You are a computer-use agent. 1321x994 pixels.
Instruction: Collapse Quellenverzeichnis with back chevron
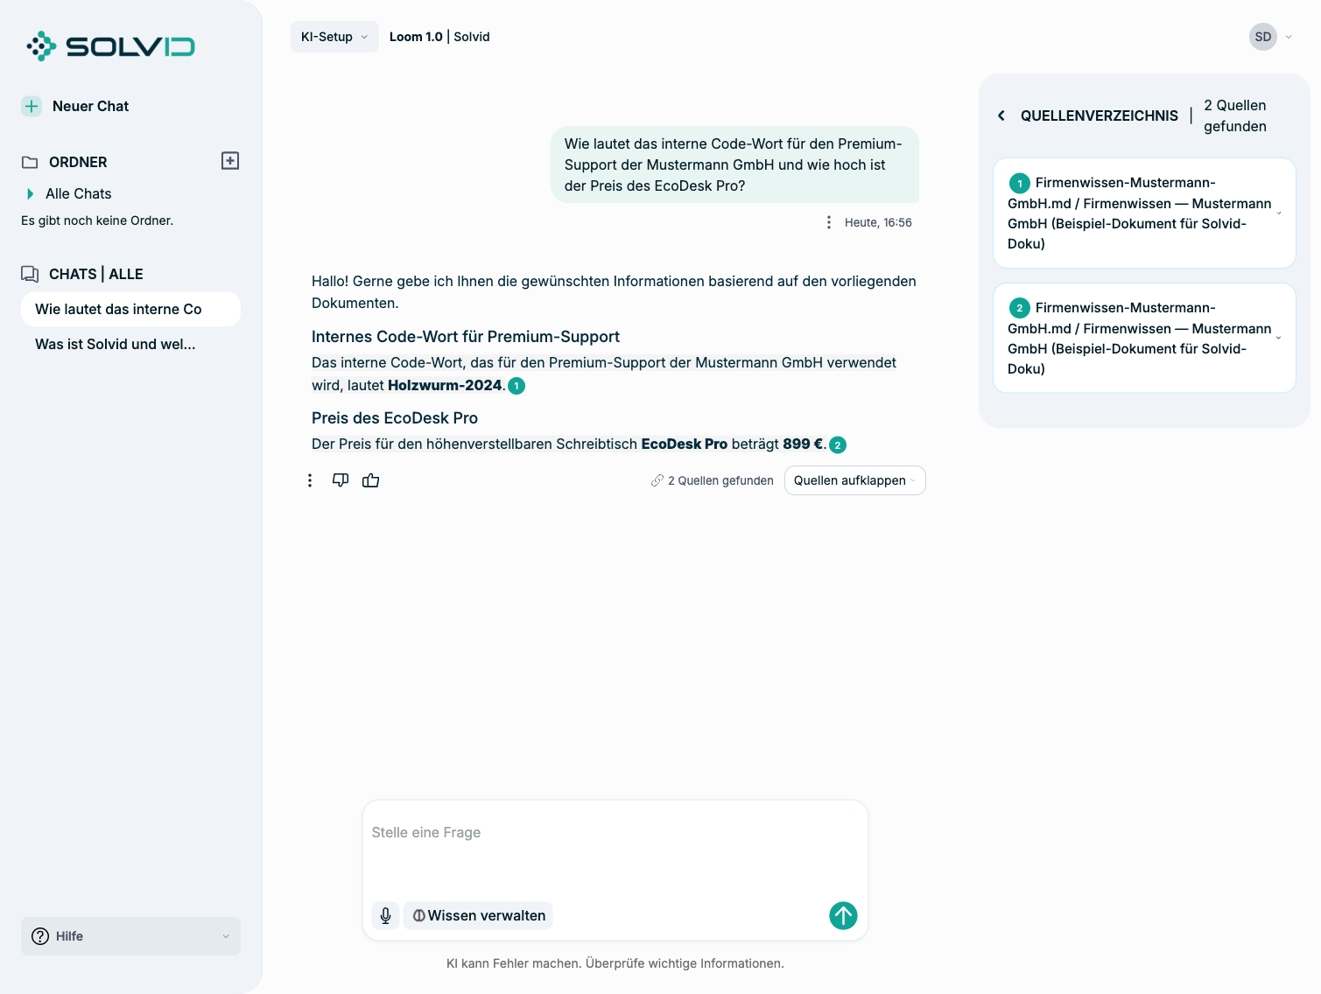pos(1001,115)
